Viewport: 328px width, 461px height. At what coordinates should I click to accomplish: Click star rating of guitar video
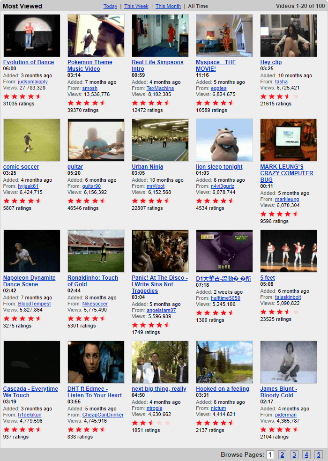click(87, 201)
